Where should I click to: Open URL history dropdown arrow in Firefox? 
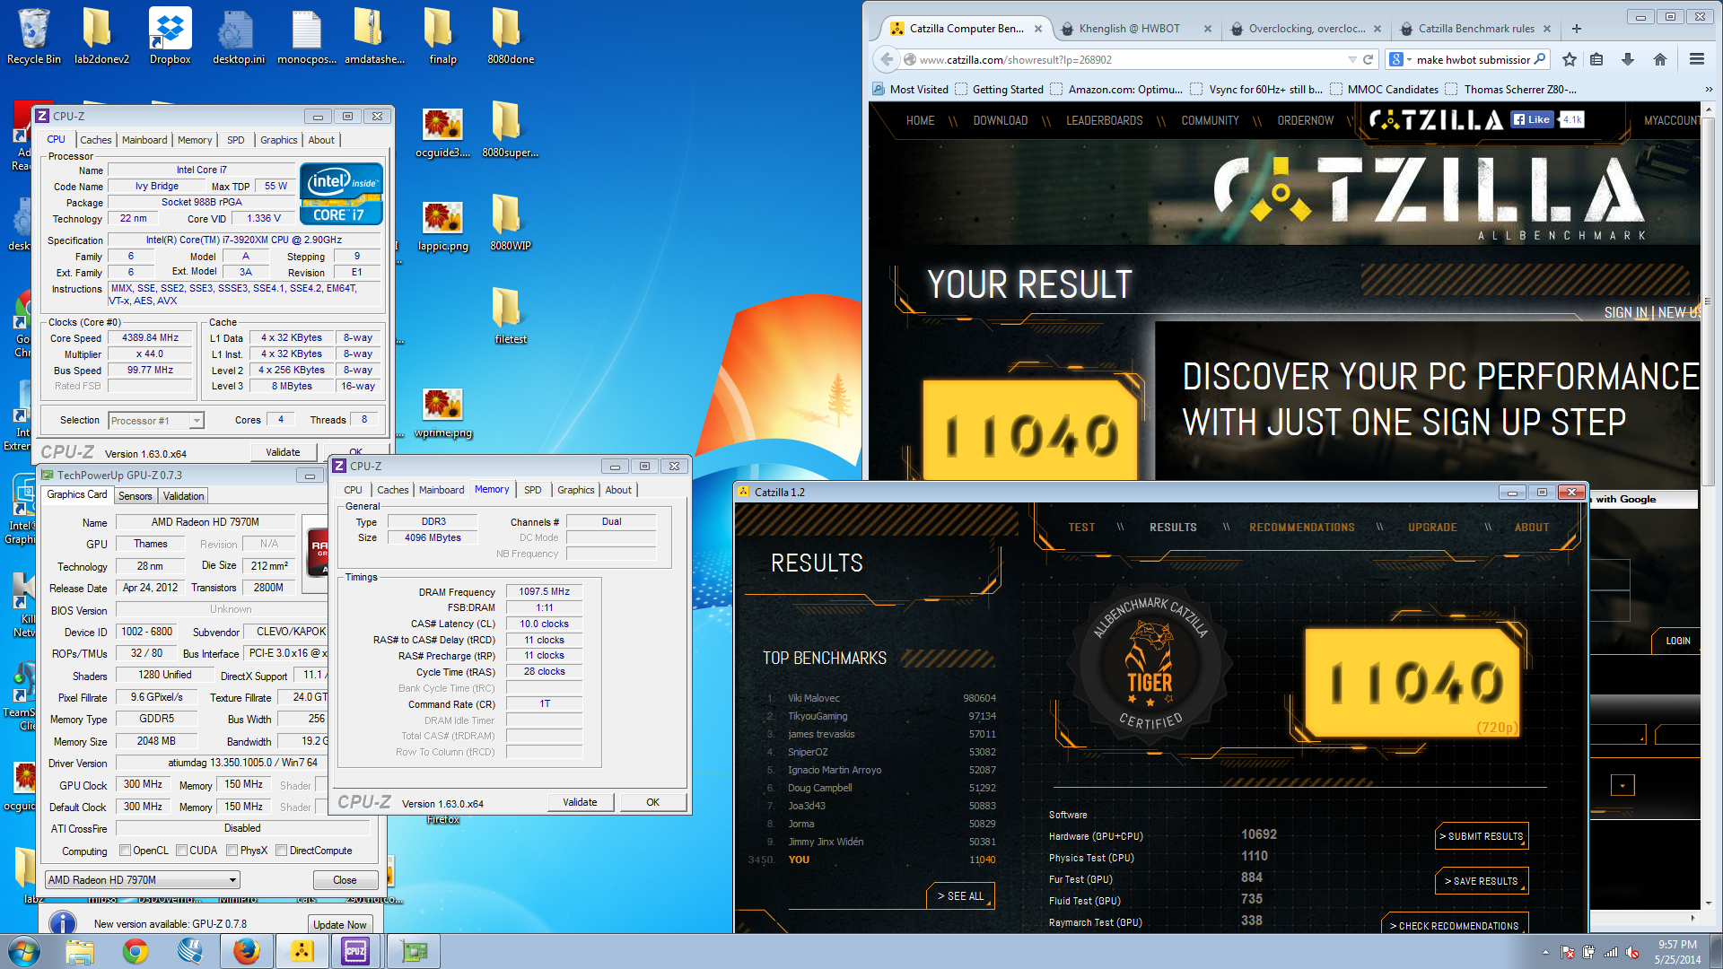click(1352, 60)
